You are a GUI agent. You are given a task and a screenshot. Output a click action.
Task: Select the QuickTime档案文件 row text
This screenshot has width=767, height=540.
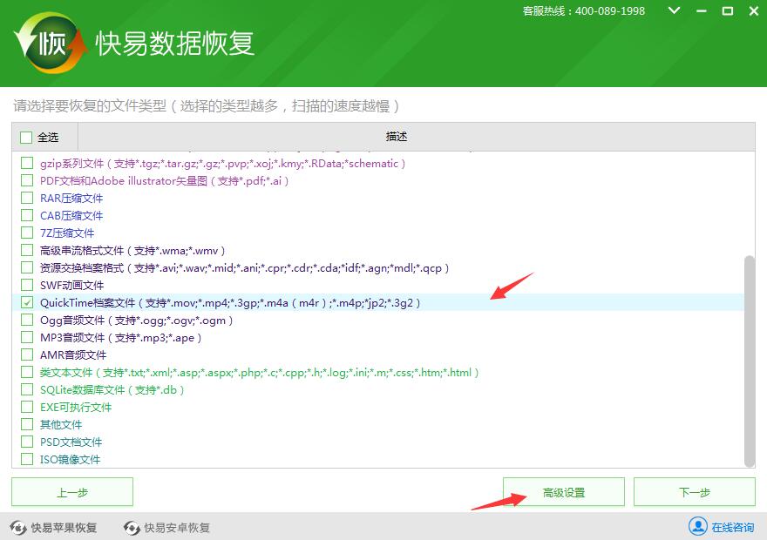point(230,302)
